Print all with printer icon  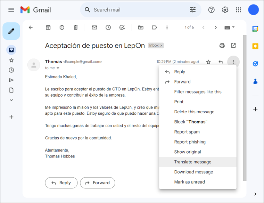(x=222, y=46)
